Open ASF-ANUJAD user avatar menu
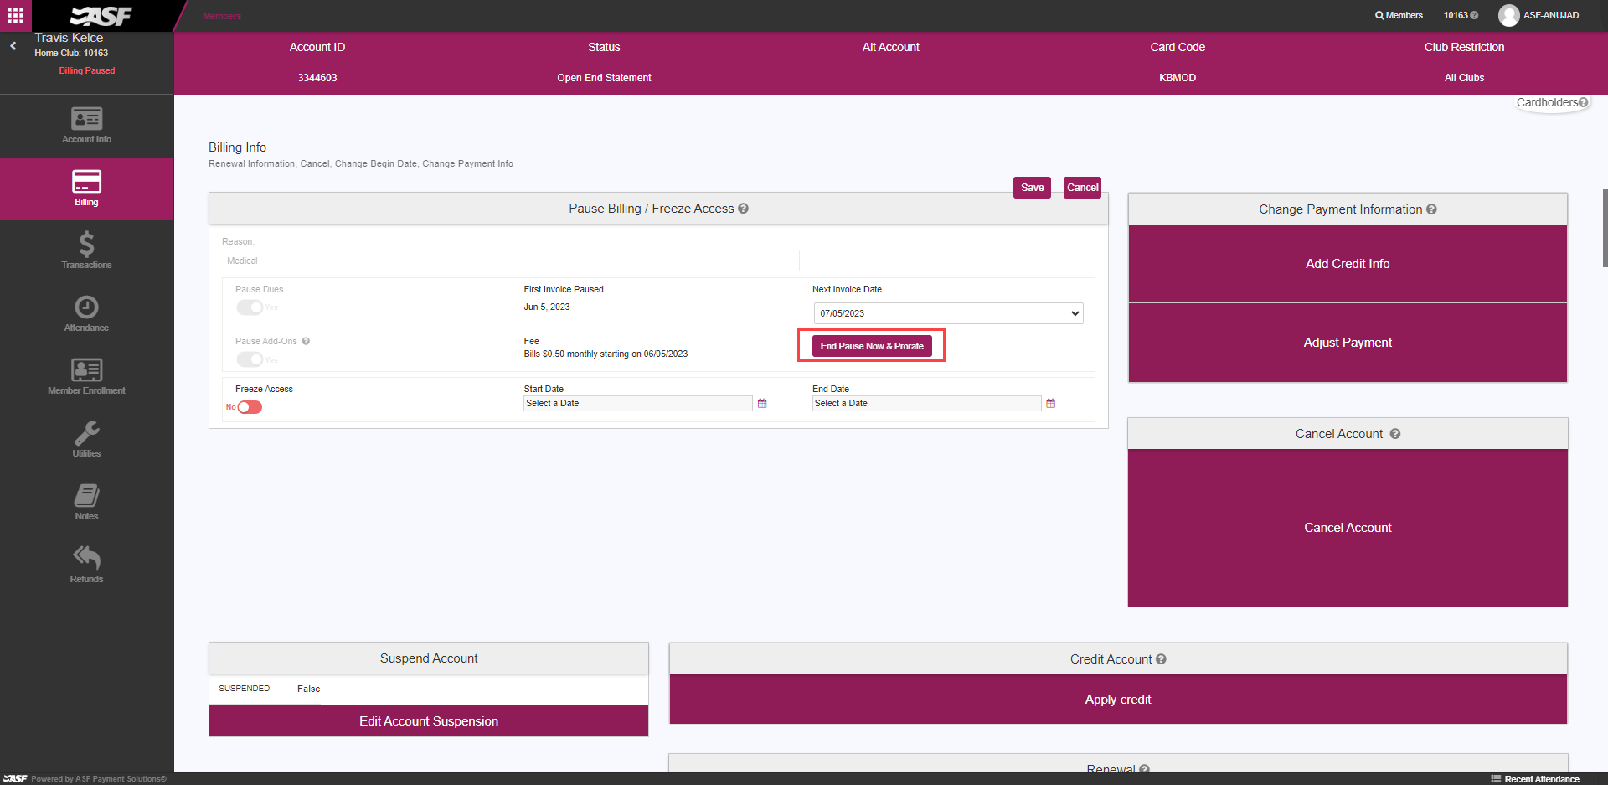1608x785 pixels. click(x=1508, y=15)
